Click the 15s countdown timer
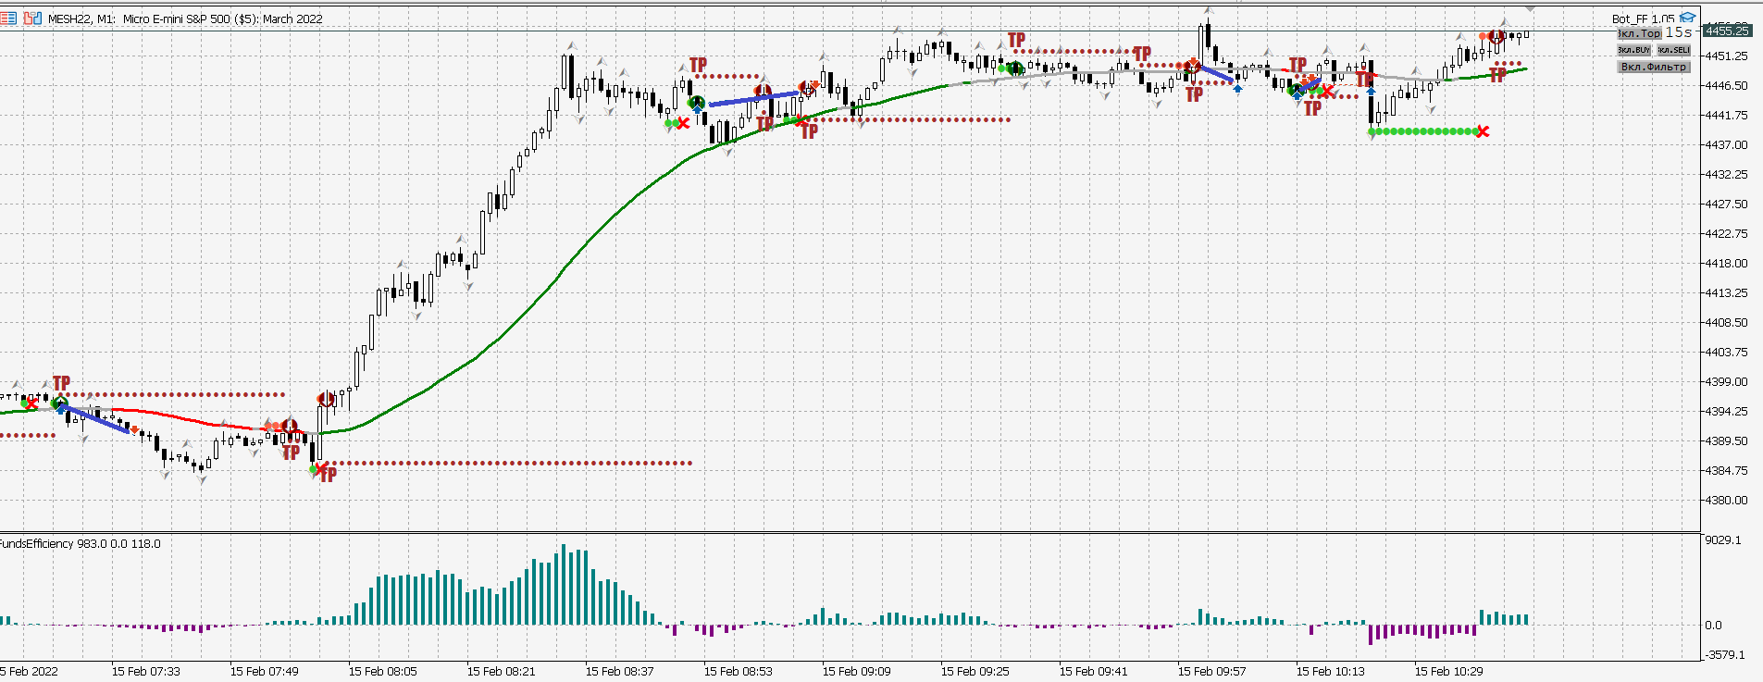The width and height of the screenshot is (1763, 682). tap(1679, 32)
